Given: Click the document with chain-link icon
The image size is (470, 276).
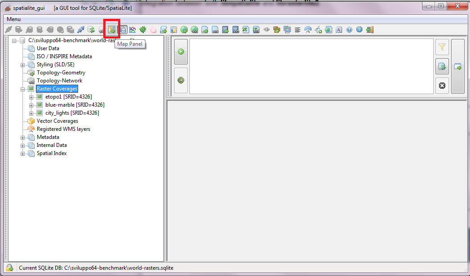Looking at the screenshot, I should [215, 30].
